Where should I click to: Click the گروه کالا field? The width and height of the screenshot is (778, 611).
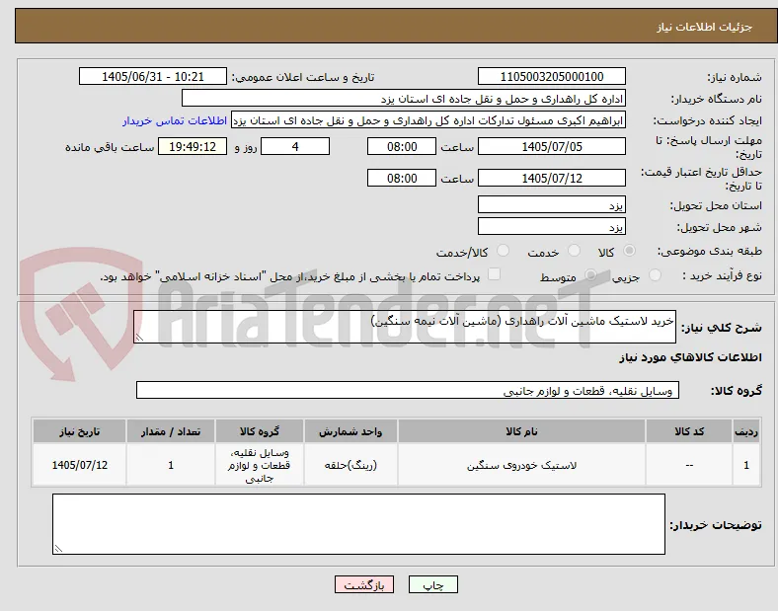(x=408, y=390)
